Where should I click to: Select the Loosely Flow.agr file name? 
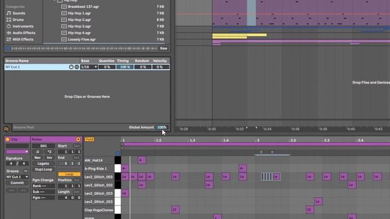point(82,39)
